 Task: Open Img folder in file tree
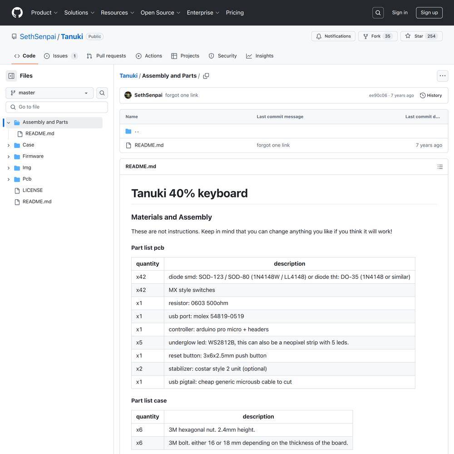tap(27, 168)
